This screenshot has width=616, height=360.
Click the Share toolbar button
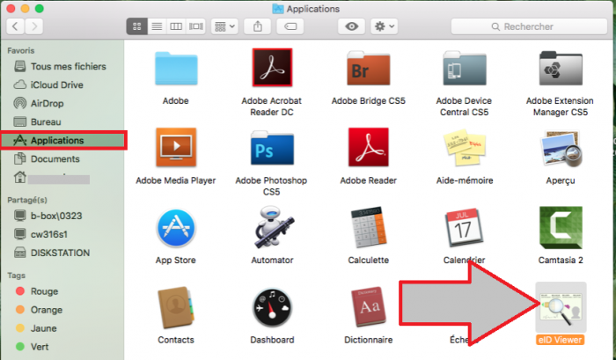click(258, 26)
